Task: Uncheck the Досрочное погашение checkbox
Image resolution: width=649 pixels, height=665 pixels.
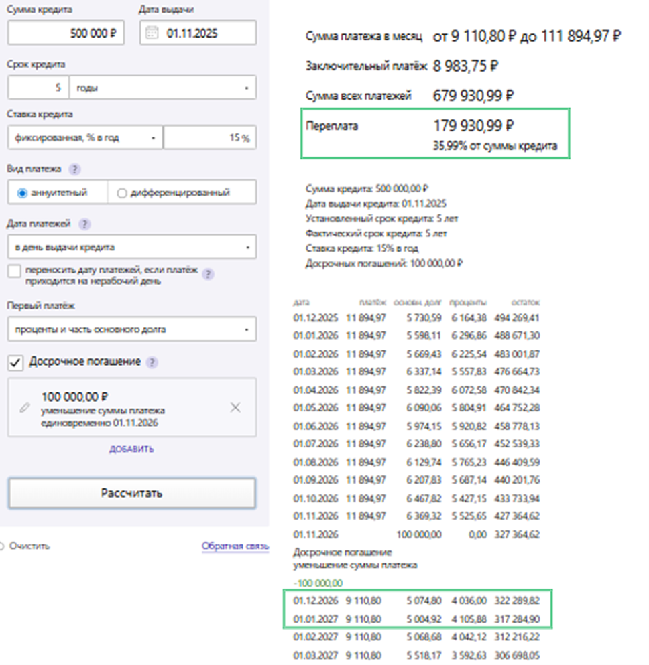Action: pyautogui.click(x=14, y=362)
